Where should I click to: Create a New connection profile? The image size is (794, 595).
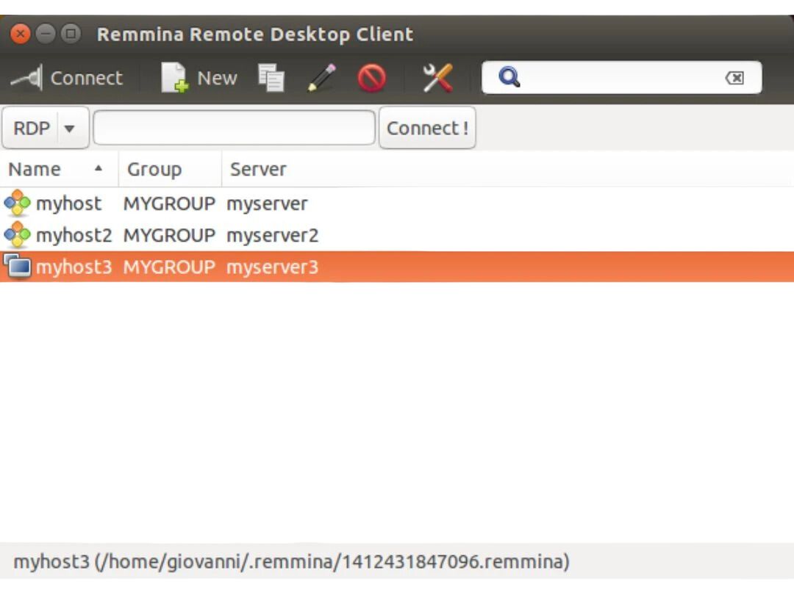coord(199,78)
